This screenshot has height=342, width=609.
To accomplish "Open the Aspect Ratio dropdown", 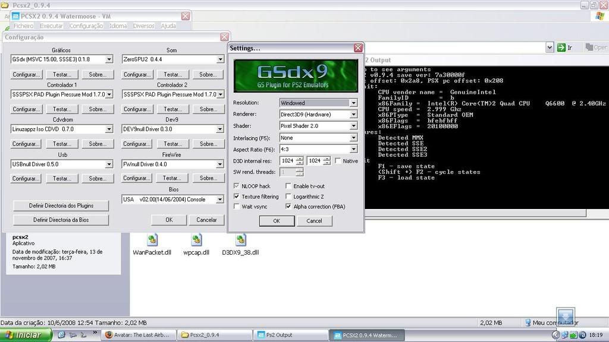I will click(353, 149).
